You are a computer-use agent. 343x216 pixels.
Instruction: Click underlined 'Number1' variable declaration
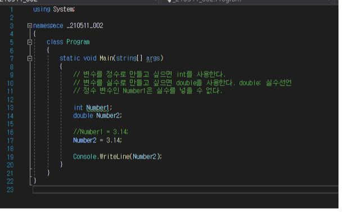coord(98,107)
